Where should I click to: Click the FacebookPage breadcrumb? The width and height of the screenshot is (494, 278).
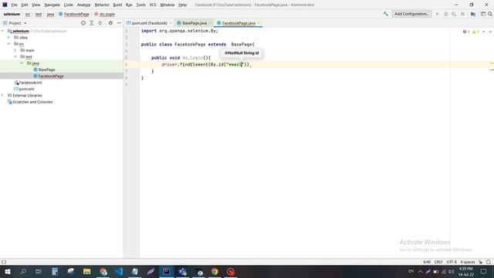[74, 14]
